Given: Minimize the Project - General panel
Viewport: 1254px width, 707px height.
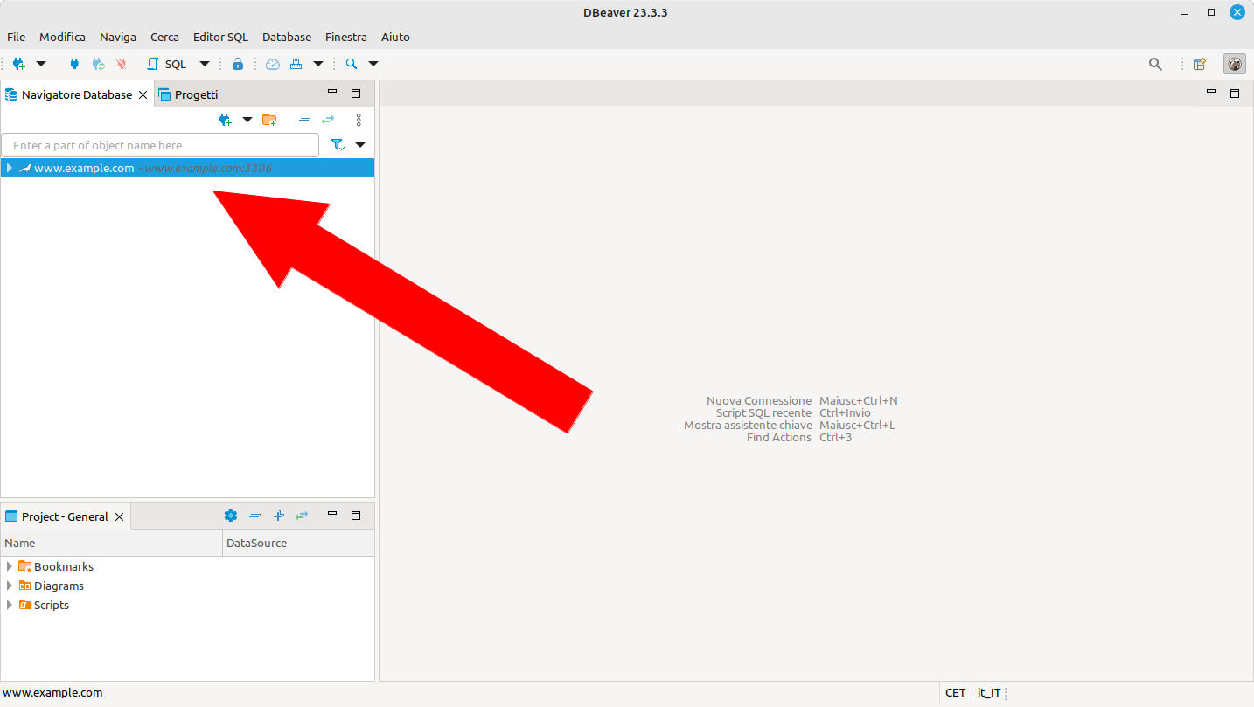Looking at the screenshot, I should tap(332, 515).
